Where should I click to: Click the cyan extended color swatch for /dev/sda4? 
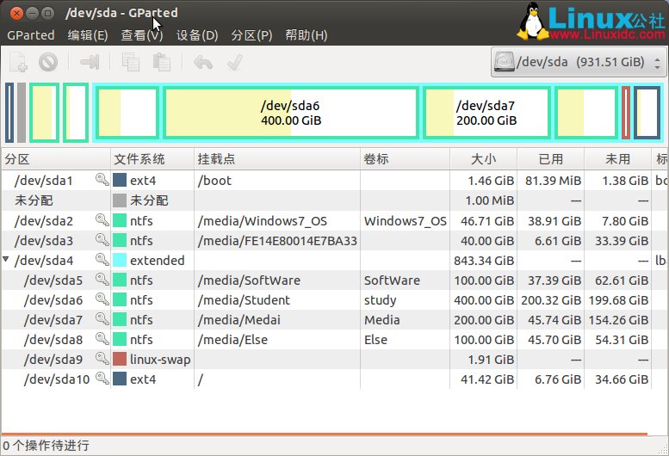[120, 260]
